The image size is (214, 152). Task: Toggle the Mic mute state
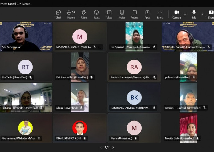(194, 14)
